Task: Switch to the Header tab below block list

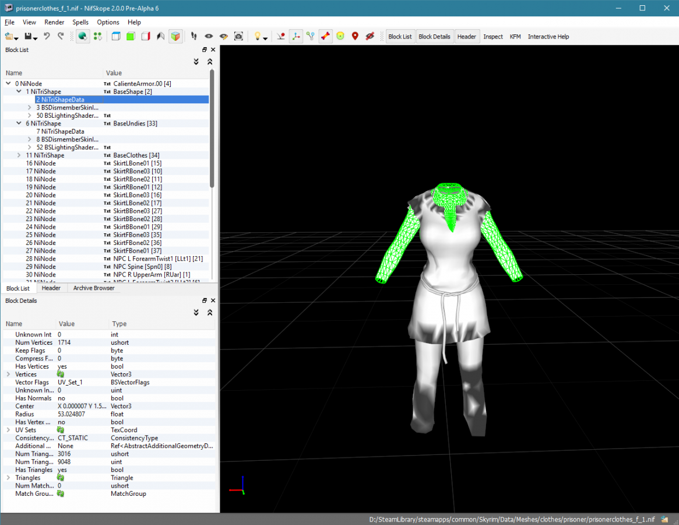Action: (x=51, y=288)
